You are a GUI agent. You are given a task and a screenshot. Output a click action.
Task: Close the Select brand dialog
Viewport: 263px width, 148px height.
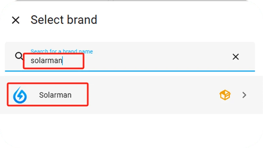coord(16,20)
